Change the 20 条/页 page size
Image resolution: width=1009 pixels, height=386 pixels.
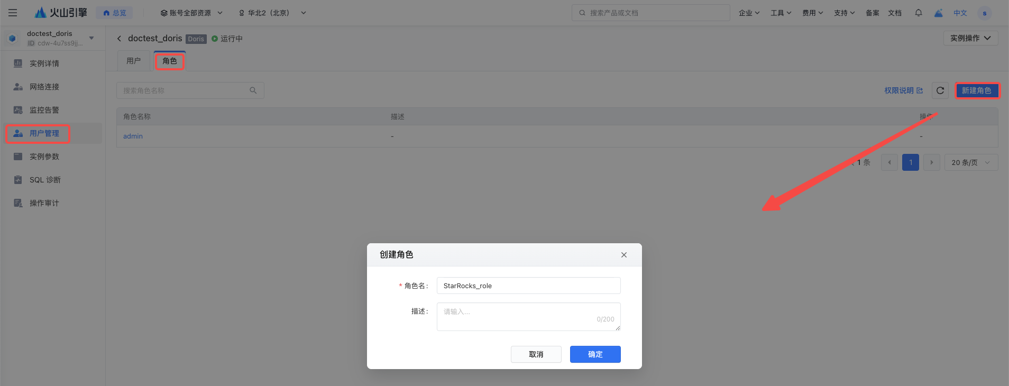pyautogui.click(x=971, y=162)
